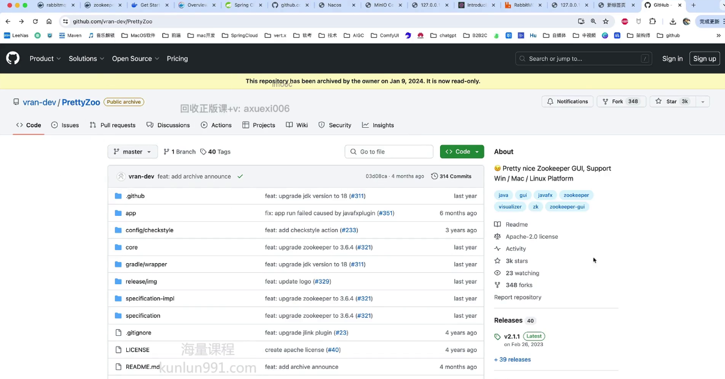Image resolution: width=725 pixels, height=379 pixels.
Task: Open the master branch selector
Action: 133,152
